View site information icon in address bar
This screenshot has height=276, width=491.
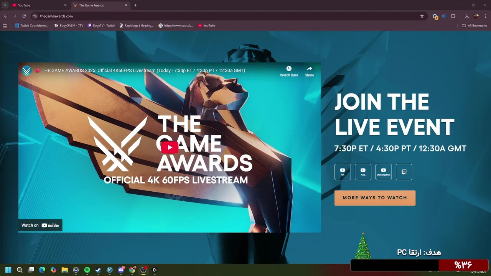click(x=35, y=16)
